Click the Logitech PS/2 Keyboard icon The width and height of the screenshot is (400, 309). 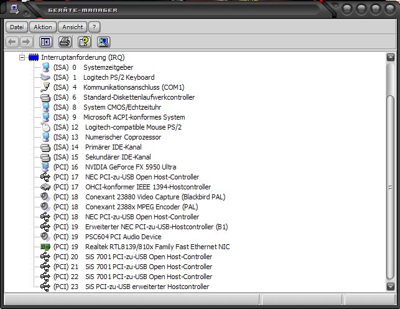click(45, 77)
